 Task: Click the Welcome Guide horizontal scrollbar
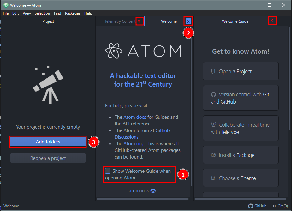point(240,199)
